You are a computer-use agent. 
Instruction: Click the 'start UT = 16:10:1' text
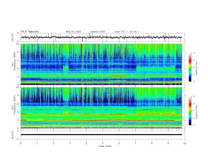click(127, 32)
